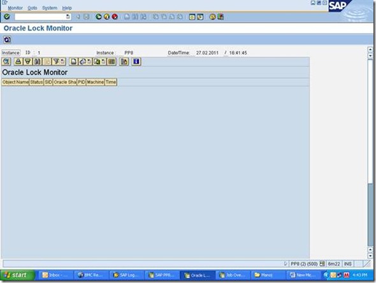Click the Choose layout grid icon
This screenshot has height=283, width=376.
pos(112,62)
